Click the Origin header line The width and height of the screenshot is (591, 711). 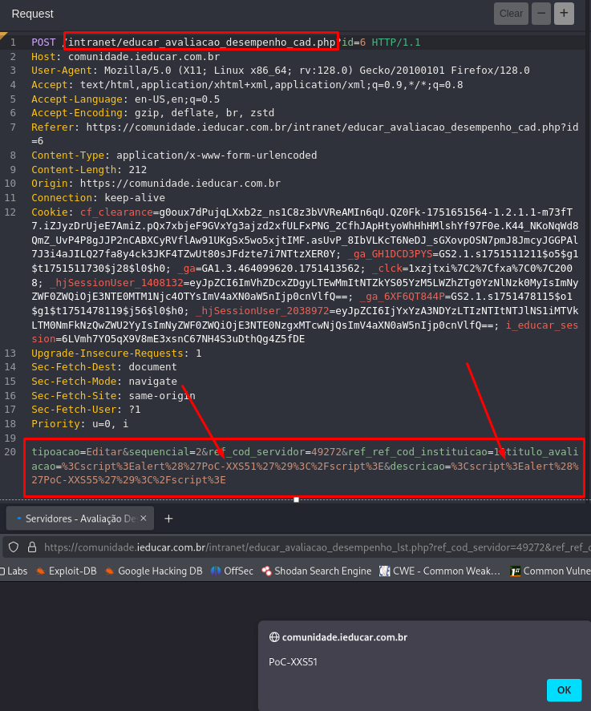pyautogui.click(x=156, y=184)
